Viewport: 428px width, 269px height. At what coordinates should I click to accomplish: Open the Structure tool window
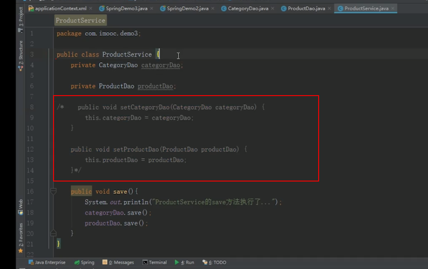click(21, 52)
